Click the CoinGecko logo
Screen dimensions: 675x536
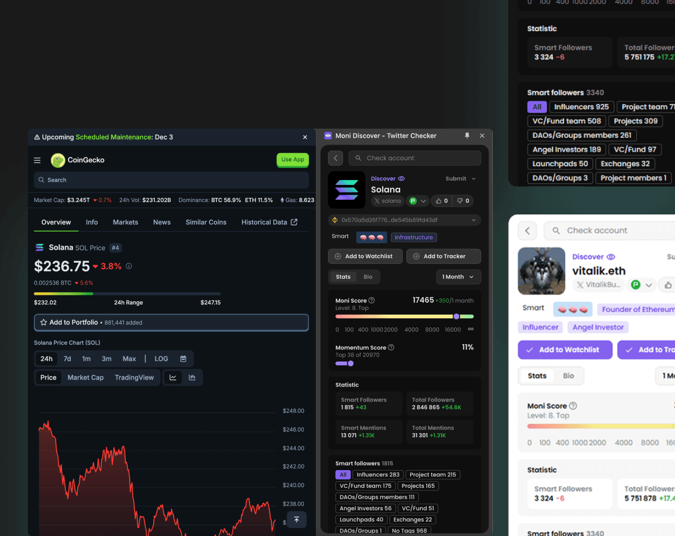[78, 160]
